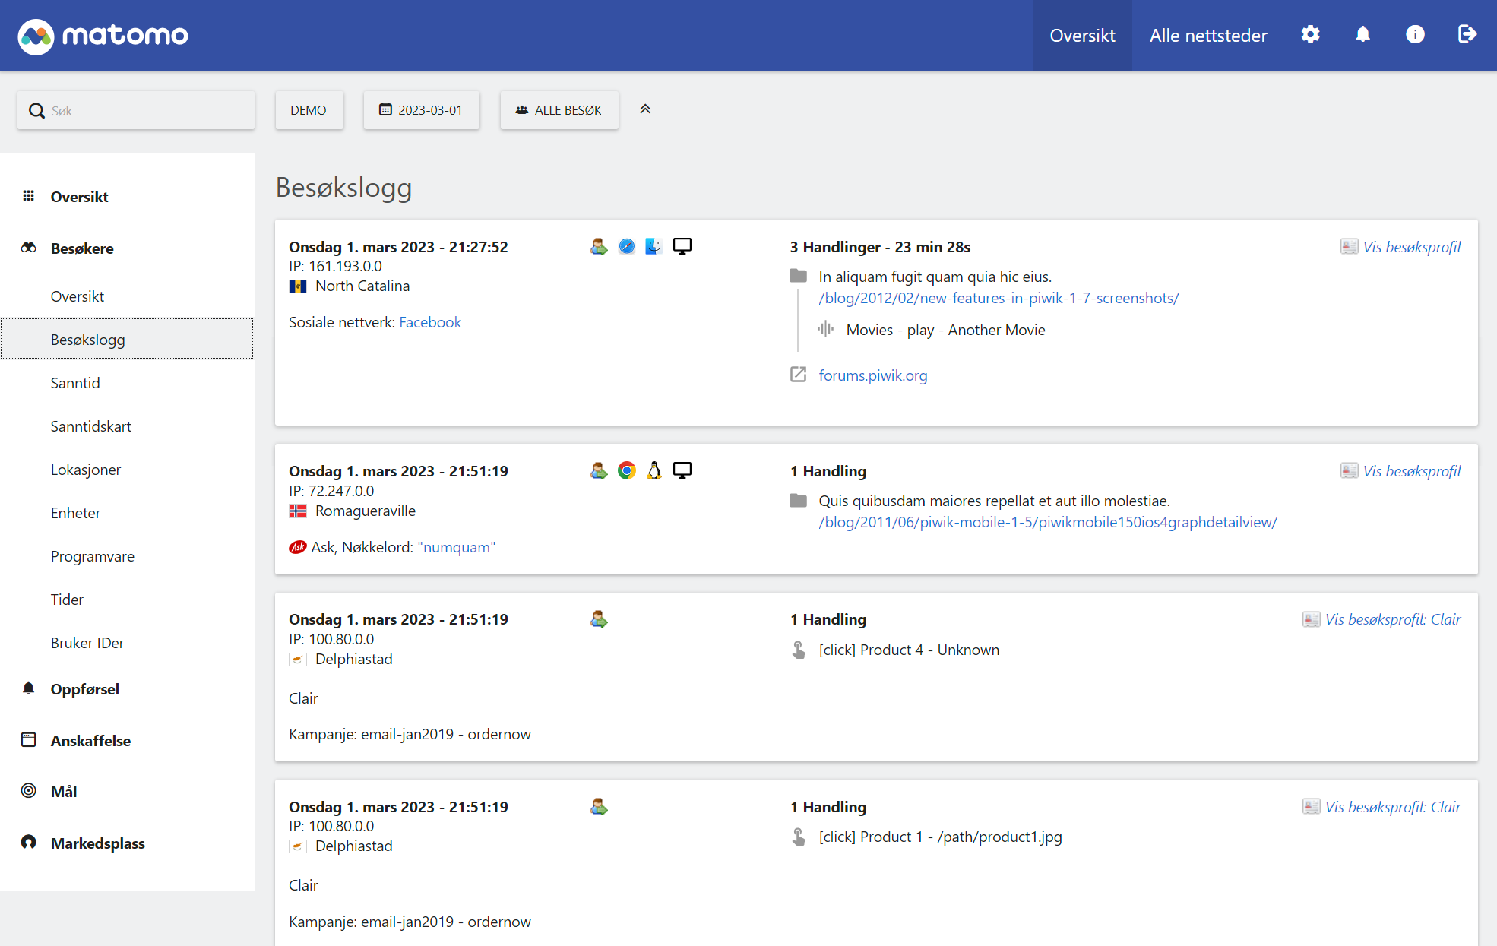Open the notifications bell in header
Image resolution: width=1497 pixels, height=946 pixels.
(1362, 35)
